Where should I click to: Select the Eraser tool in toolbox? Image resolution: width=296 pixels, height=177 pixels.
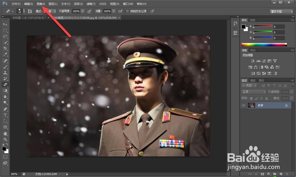(x=5, y=85)
